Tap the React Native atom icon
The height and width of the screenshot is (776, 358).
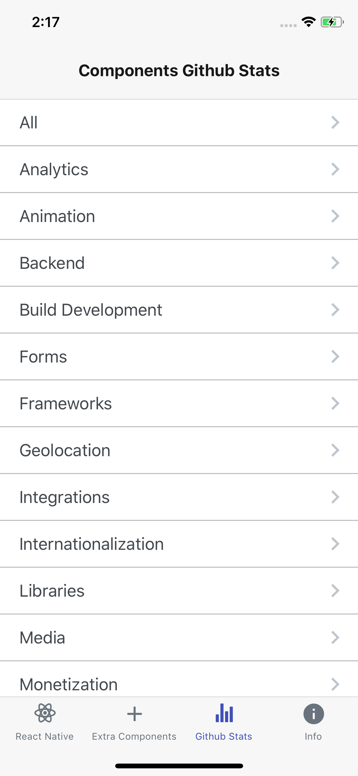click(x=45, y=713)
